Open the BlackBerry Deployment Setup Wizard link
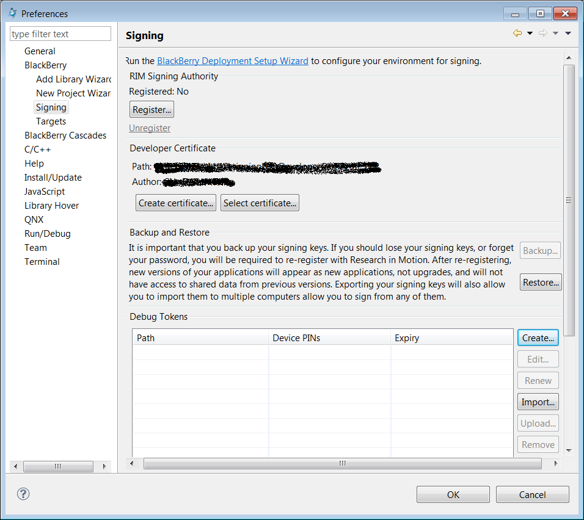This screenshot has height=520, width=584. click(233, 61)
